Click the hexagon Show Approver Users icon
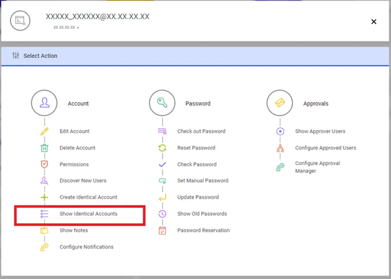The height and width of the screenshot is (279, 391). (x=280, y=131)
